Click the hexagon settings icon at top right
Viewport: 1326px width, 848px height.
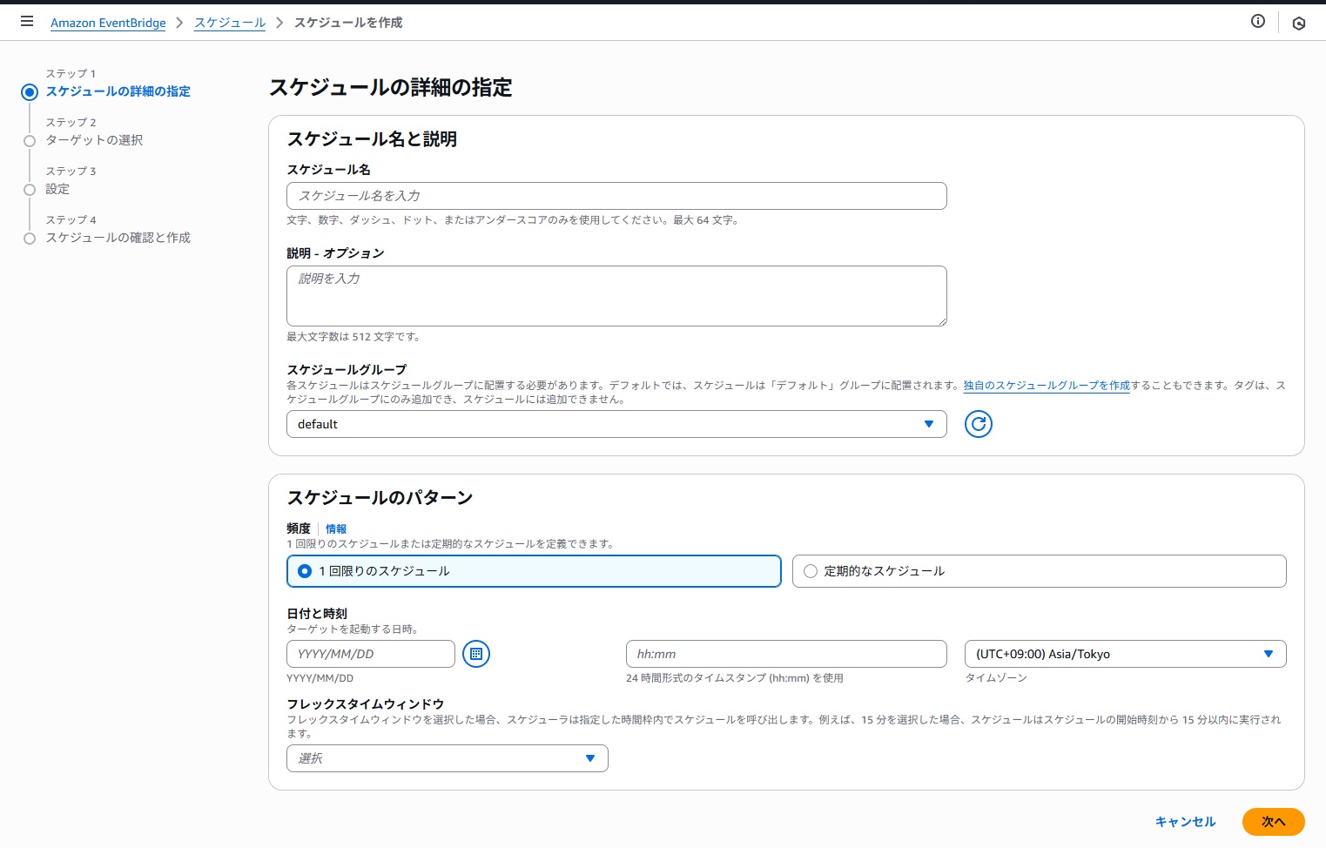pyautogui.click(x=1298, y=24)
